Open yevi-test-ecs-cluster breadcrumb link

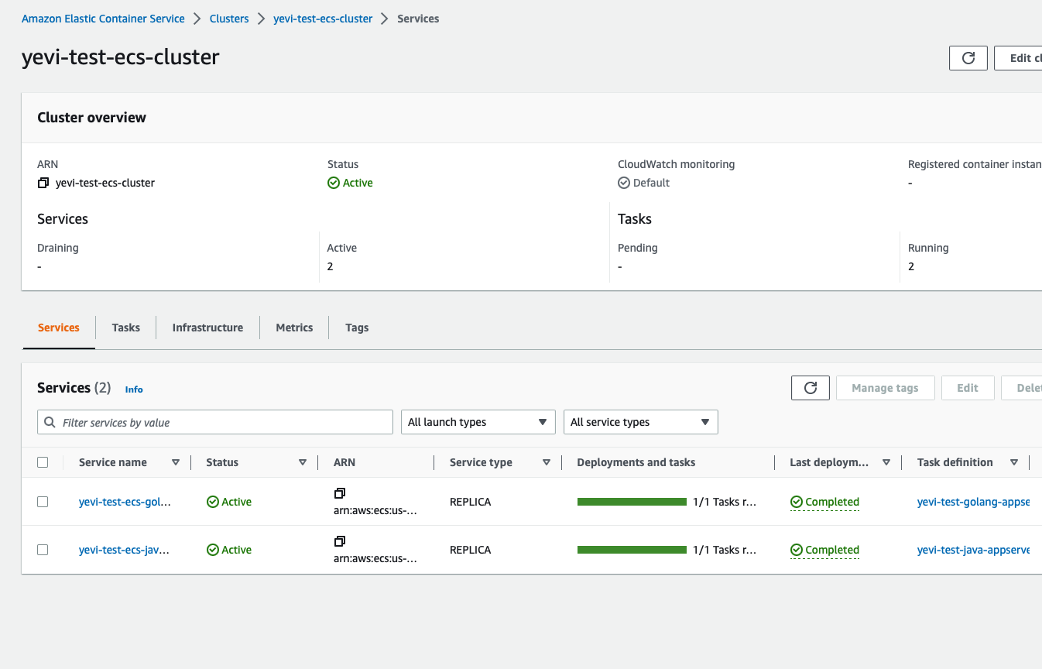(323, 19)
